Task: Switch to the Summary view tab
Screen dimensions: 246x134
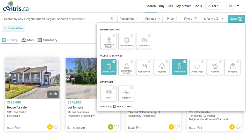Action: (48, 40)
